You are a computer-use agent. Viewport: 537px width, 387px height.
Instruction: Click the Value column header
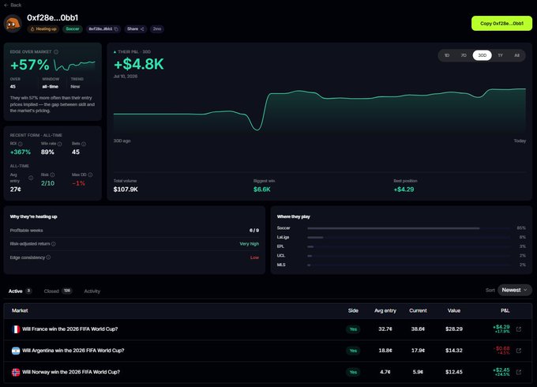pos(454,310)
